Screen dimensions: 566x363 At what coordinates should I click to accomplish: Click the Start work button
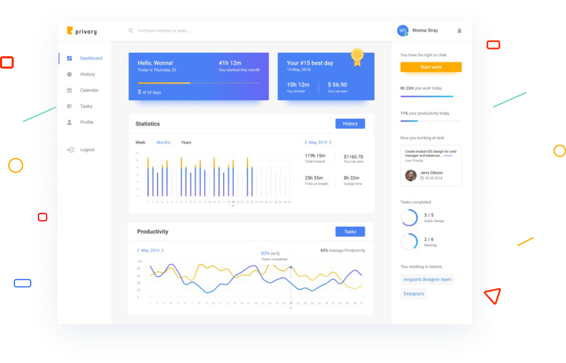431,67
